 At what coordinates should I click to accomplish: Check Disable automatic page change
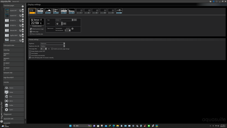click(52, 49)
